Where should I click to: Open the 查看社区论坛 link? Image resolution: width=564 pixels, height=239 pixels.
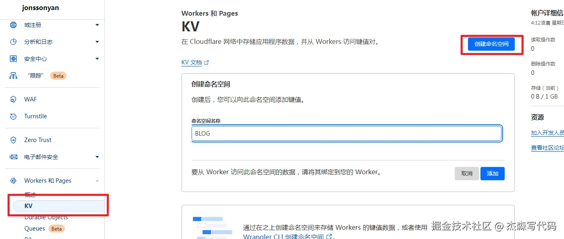click(547, 148)
